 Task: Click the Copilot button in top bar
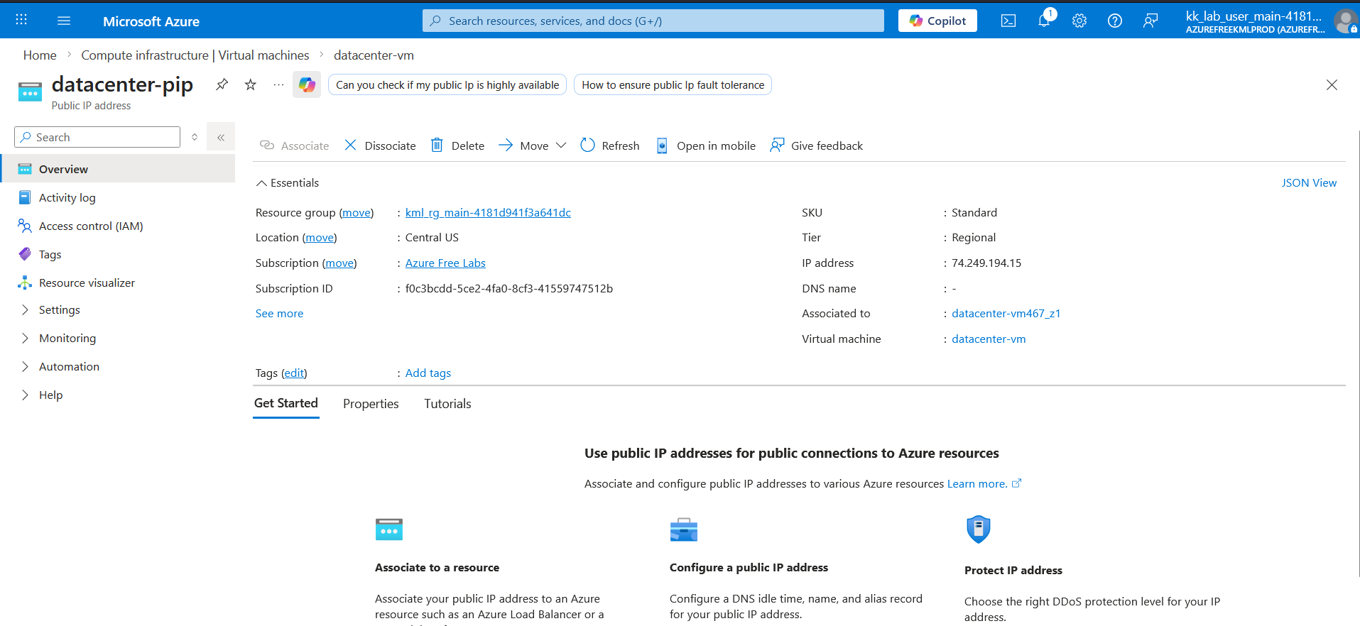tap(937, 21)
